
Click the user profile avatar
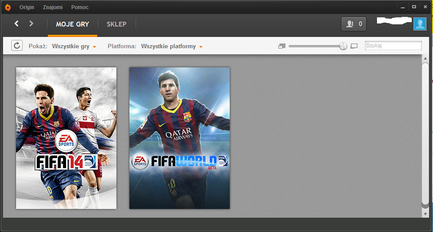coord(420,24)
